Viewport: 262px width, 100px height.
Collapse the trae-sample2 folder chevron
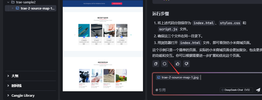[x=8, y=2]
